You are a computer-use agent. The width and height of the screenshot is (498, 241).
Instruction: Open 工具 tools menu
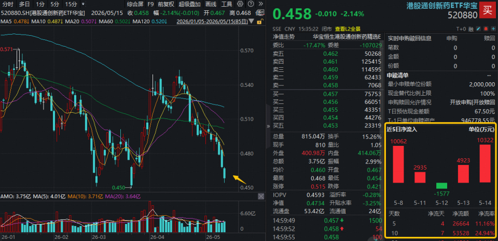click(x=227, y=4)
